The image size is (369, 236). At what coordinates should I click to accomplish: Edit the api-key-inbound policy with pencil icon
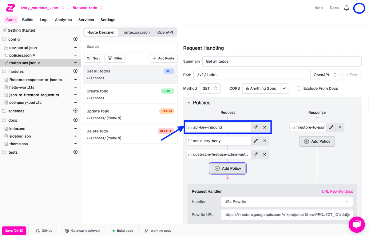(x=256, y=127)
